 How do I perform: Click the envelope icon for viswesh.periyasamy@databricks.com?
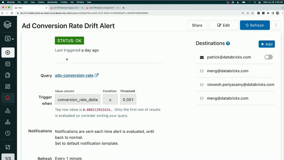point(202,85)
